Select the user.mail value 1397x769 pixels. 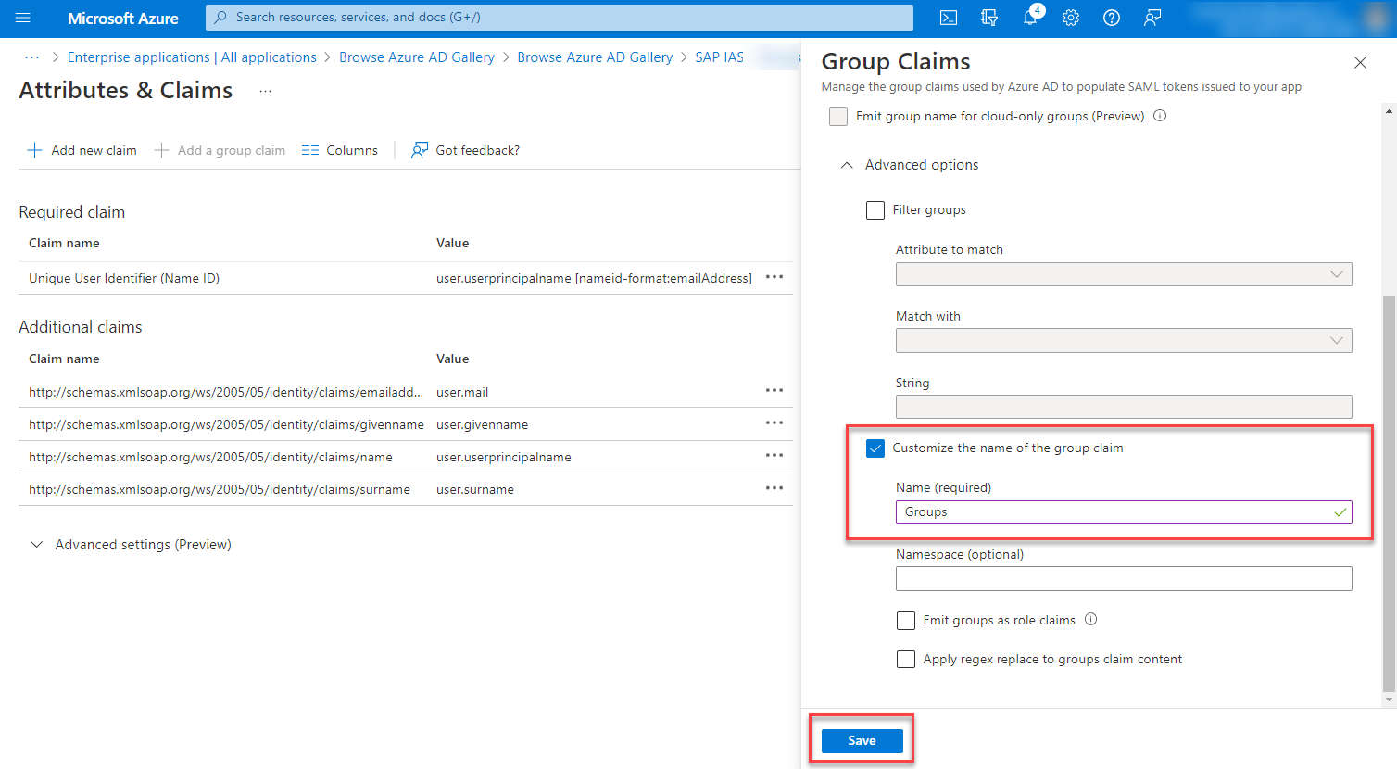pyautogui.click(x=462, y=392)
